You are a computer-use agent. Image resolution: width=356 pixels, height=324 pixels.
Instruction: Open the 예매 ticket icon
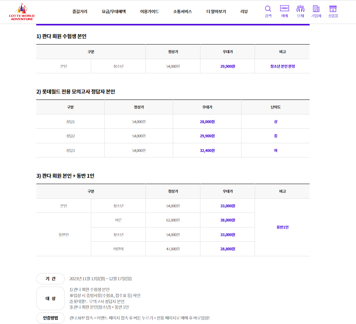285,12
